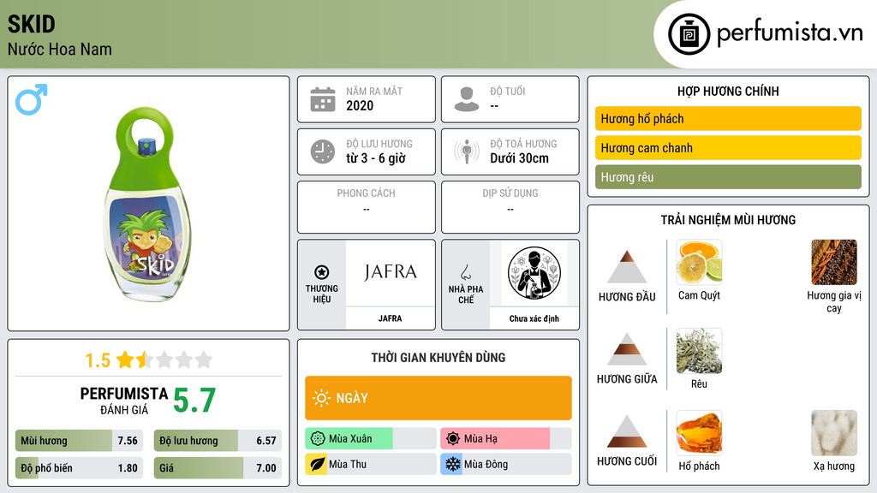Click the sillage icon beside Độ toả hương

click(x=467, y=151)
